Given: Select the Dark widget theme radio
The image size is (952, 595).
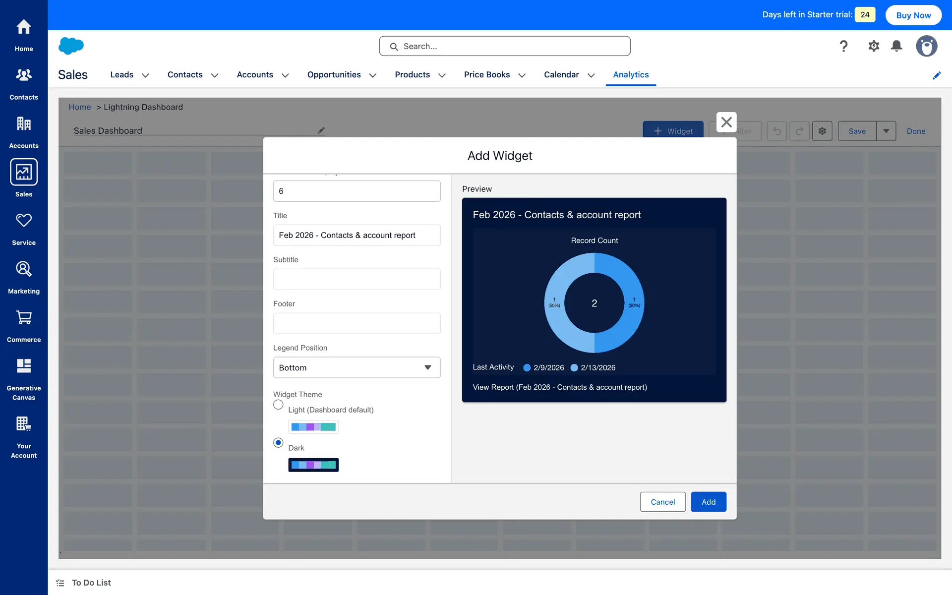Looking at the screenshot, I should tap(278, 442).
